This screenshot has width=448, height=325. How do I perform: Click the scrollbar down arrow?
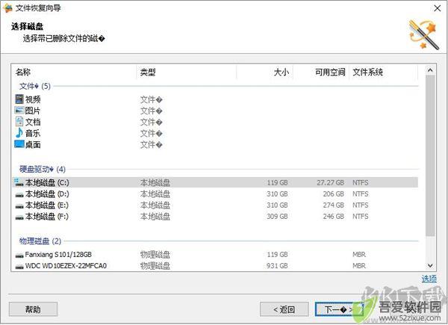coord(430,265)
